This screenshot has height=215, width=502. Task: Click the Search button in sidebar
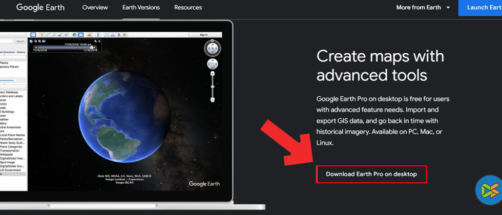(20, 41)
